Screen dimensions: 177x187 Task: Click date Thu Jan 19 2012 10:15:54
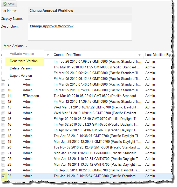point(97,176)
